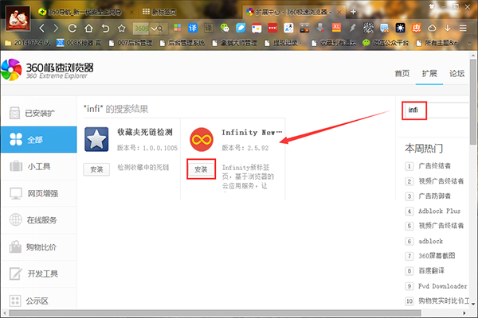478x318 pixels.
Task: Open the cloud sync toolbar icon
Action: click(x=432, y=29)
